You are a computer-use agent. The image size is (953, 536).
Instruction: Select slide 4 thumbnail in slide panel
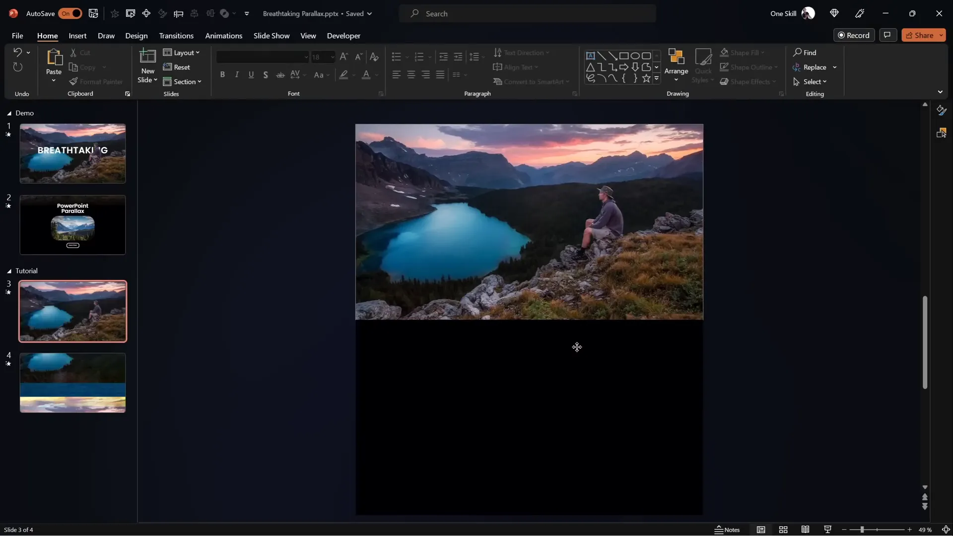(72, 382)
